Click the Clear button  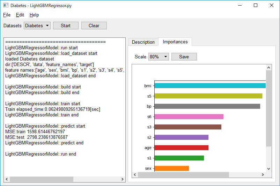[94, 26]
